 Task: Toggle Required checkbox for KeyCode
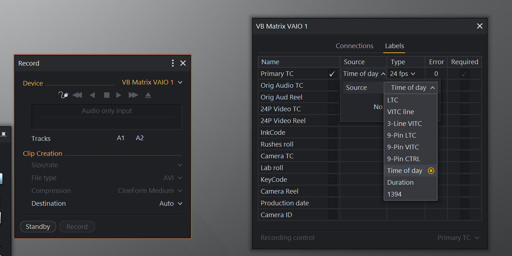pos(464,180)
